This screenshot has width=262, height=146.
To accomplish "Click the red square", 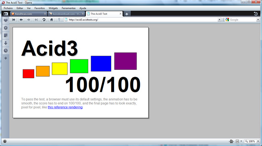I will (x=28, y=74).
